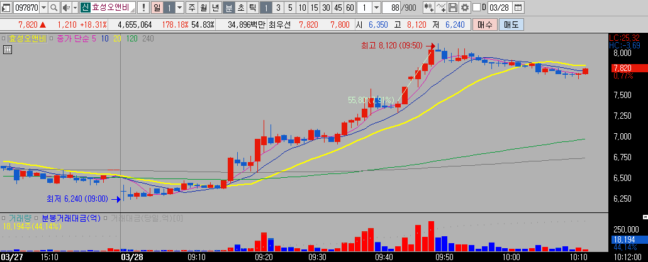Click the custom minute interval field
Viewport: 648px width, 262px height.
364,8
